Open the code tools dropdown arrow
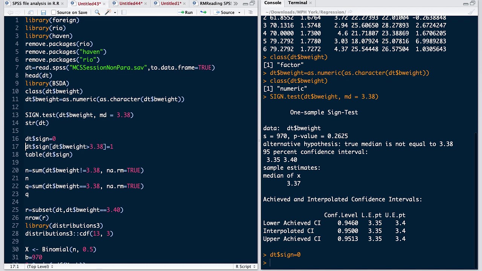The width and height of the screenshot is (482, 271). tap(114, 12)
